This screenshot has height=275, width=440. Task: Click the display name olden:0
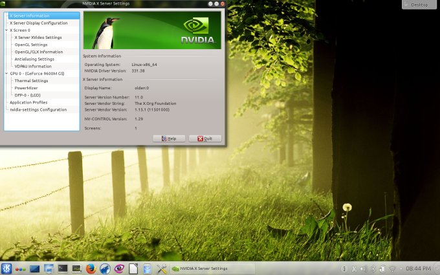[142, 88]
